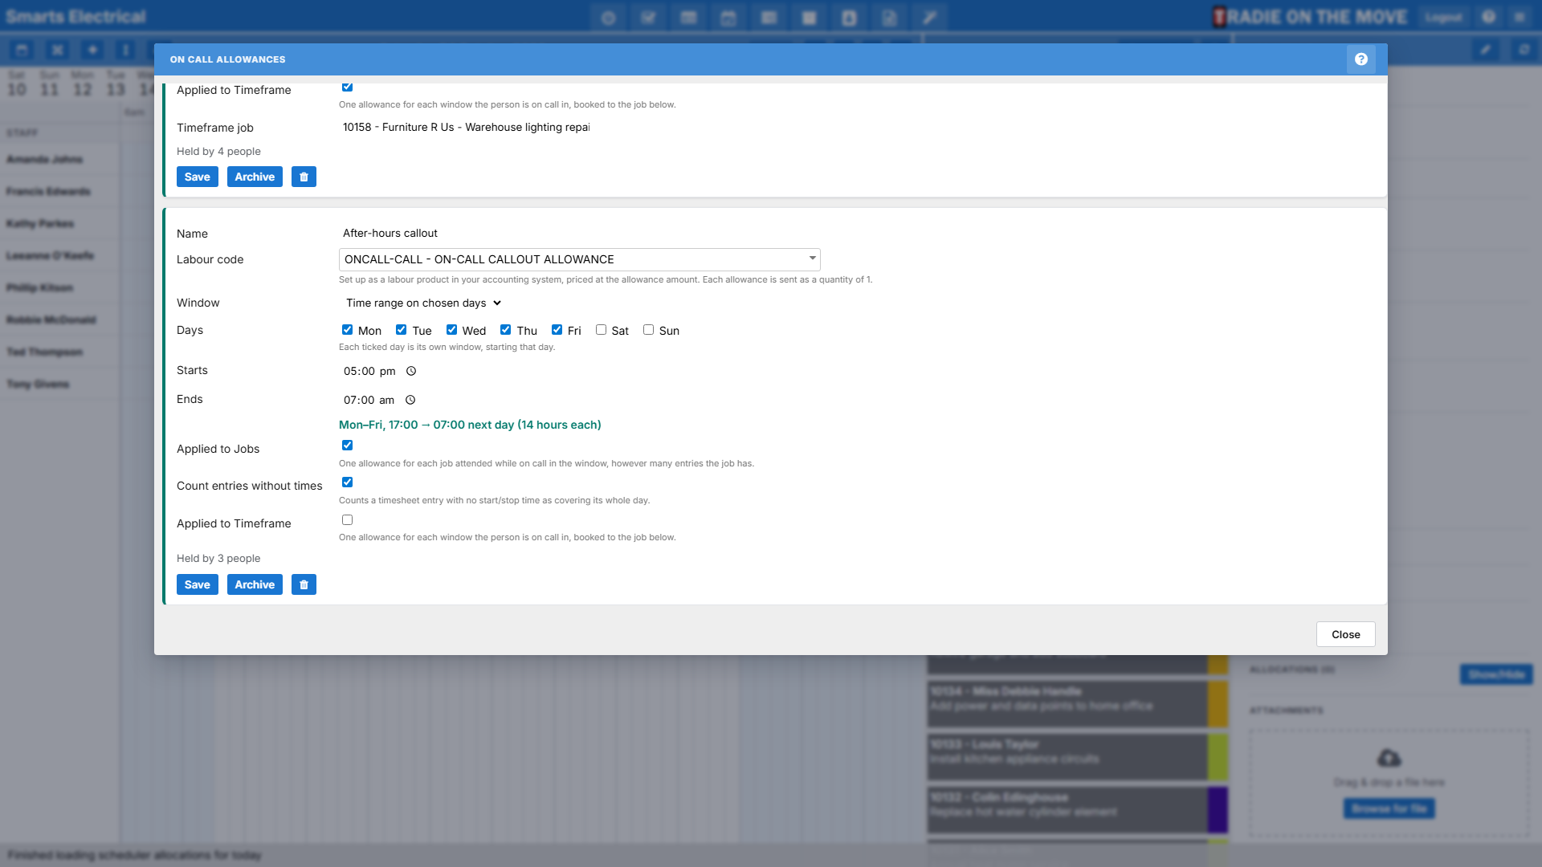Click the clock icon in background top navigation bar
Image resolution: width=1542 pixels, height=867 pixels.
coord(608,18)
